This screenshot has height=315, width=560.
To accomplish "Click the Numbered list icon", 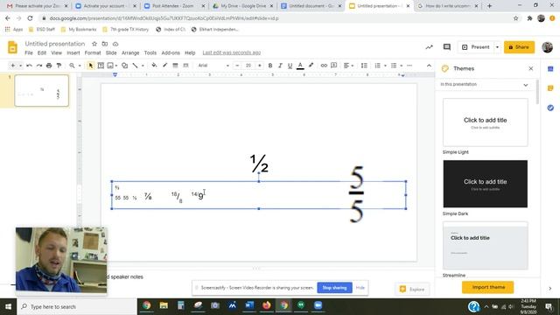I will point(377,66).
